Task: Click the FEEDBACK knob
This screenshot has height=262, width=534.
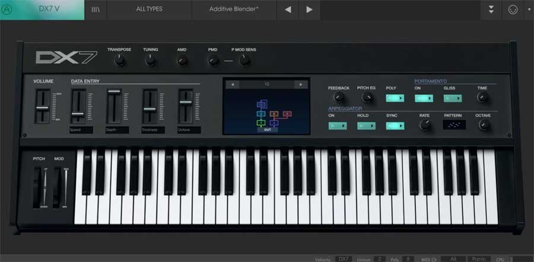Action: [x=339, y=97]
